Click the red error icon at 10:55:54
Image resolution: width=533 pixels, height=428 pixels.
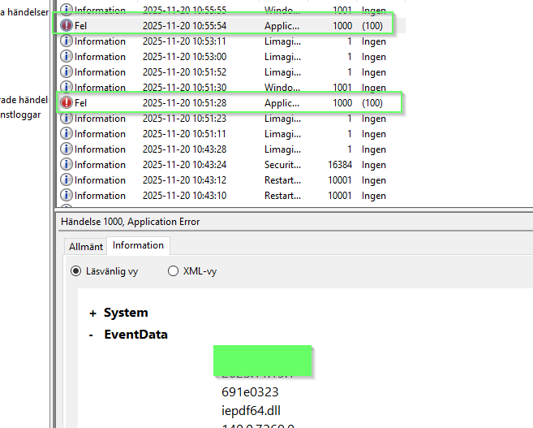coord(67,26)
